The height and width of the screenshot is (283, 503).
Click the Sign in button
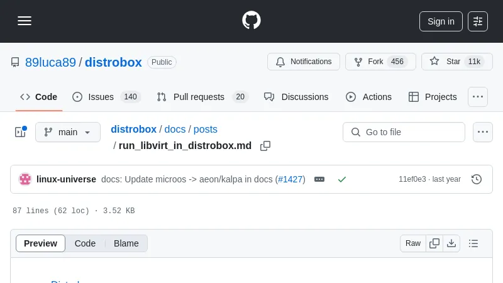441,21
